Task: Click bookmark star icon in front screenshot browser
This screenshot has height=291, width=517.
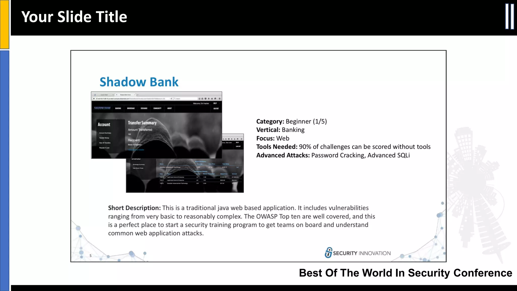Action: pyautogui.click(x=199, y=99)
